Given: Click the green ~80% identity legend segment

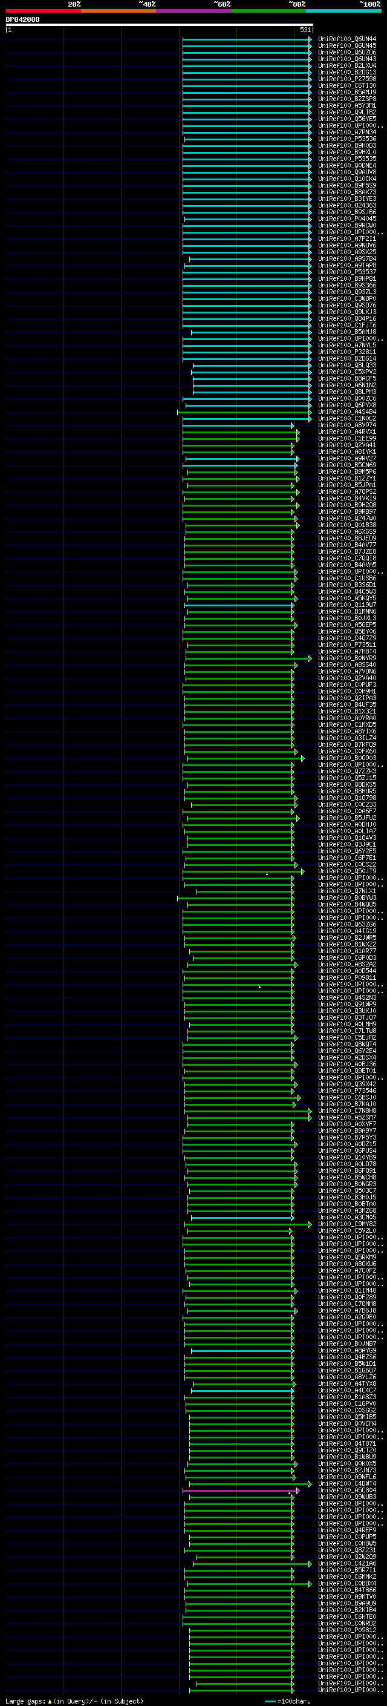Looking at the screenshot, I should coord(268,11).
